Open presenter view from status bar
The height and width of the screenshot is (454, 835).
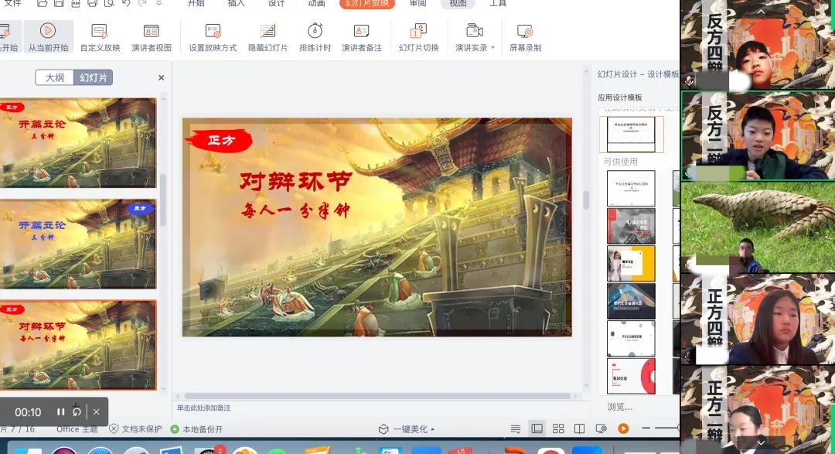click(x=602, y=429)
